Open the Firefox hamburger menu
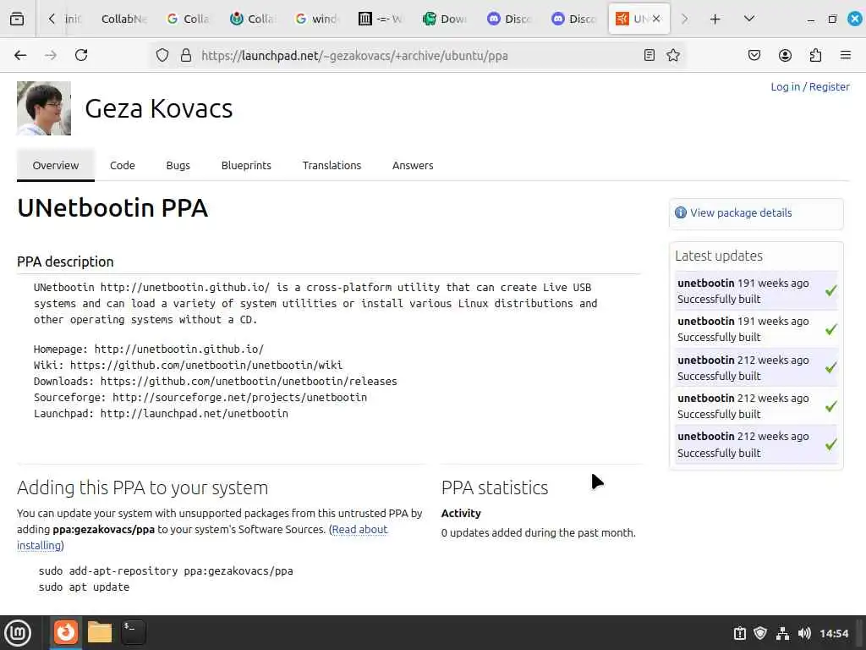Viewport: 866px width, 650px height. (x=845, y=55)
